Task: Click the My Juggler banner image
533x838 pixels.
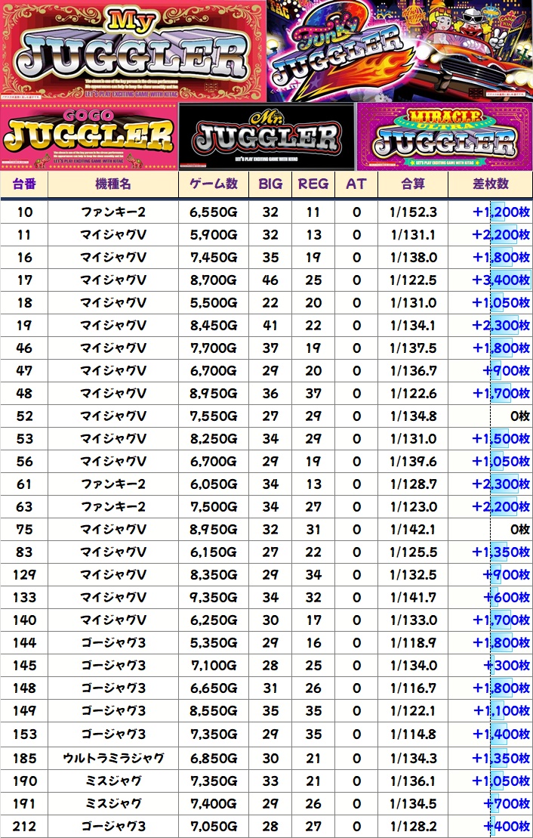Action: point(133,51)
